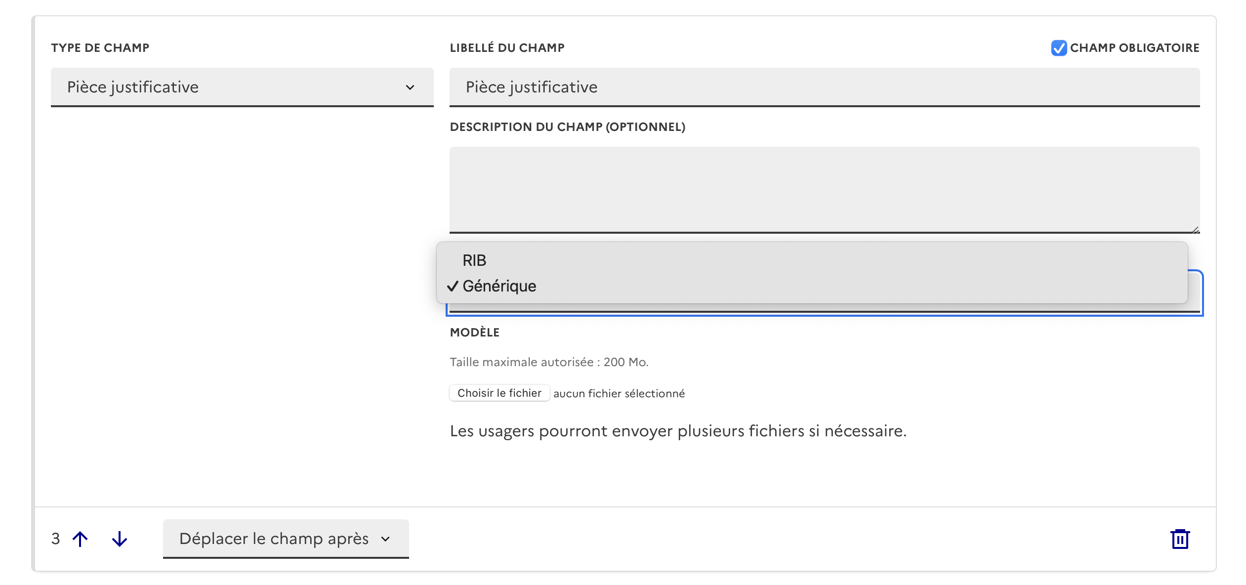
Task: Click the Choisir le fichier button
Action: 499,393
